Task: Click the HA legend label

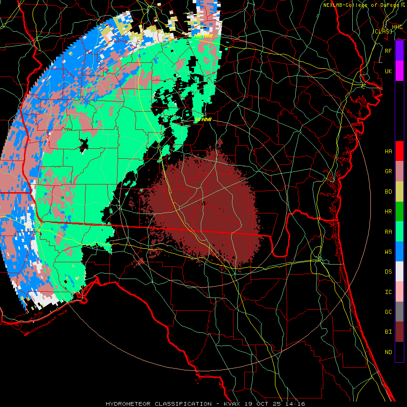Action: (388, 151)
